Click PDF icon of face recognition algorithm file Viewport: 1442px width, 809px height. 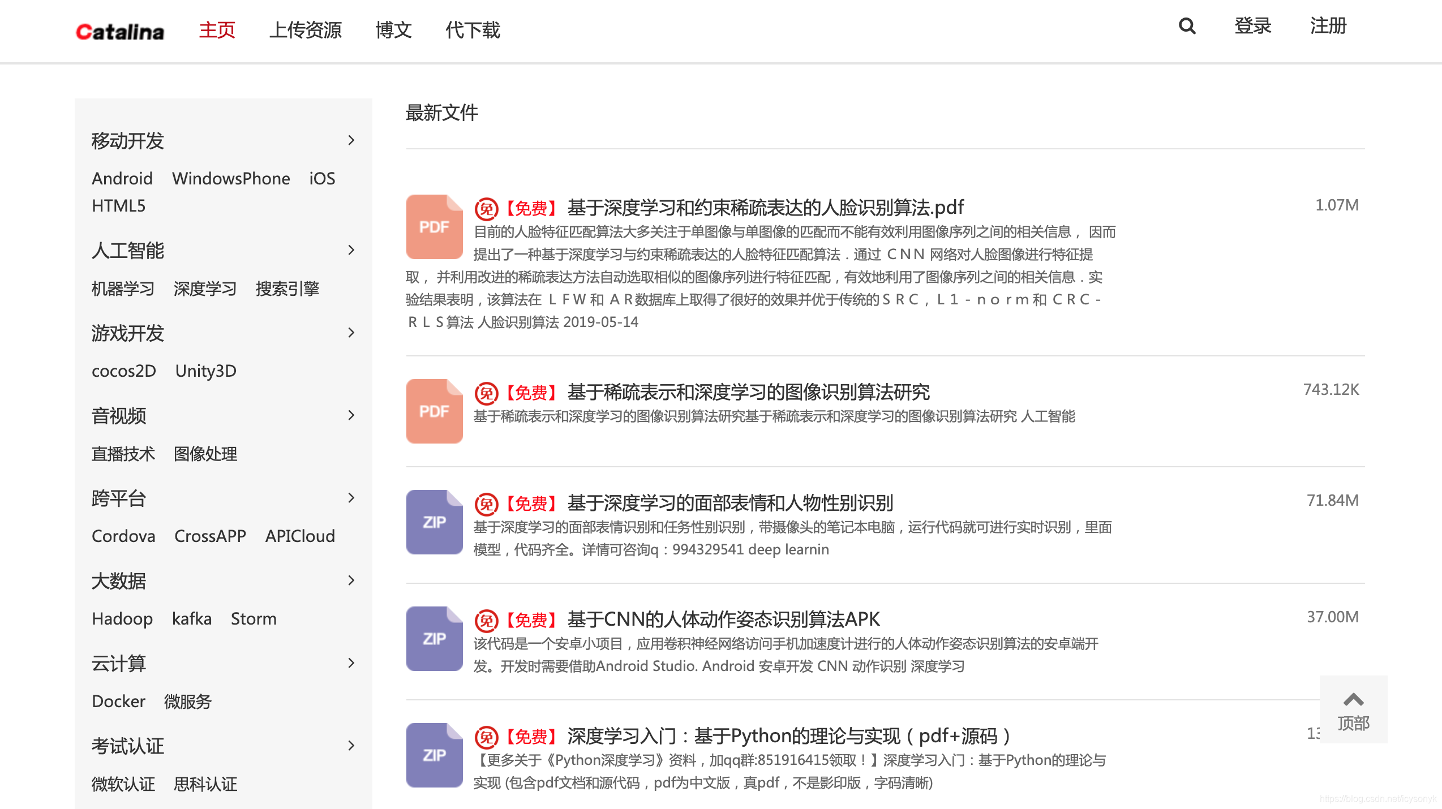[434, 226]
